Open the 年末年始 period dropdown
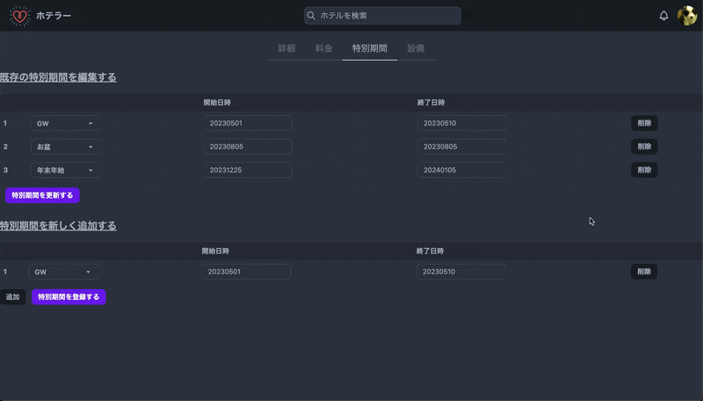Screen dimensions: 703x401 pos(65,170)
